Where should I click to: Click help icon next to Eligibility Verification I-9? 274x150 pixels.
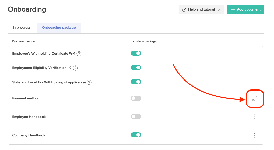(x=75, y=68)
